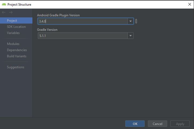
Task: Close the Project Structure dialog
Action: tap(190, 4)
